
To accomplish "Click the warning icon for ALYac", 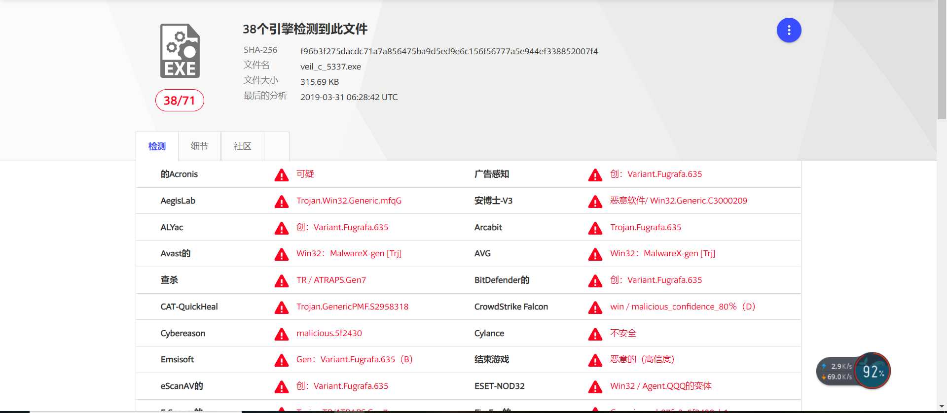I will tap(281, 228).
